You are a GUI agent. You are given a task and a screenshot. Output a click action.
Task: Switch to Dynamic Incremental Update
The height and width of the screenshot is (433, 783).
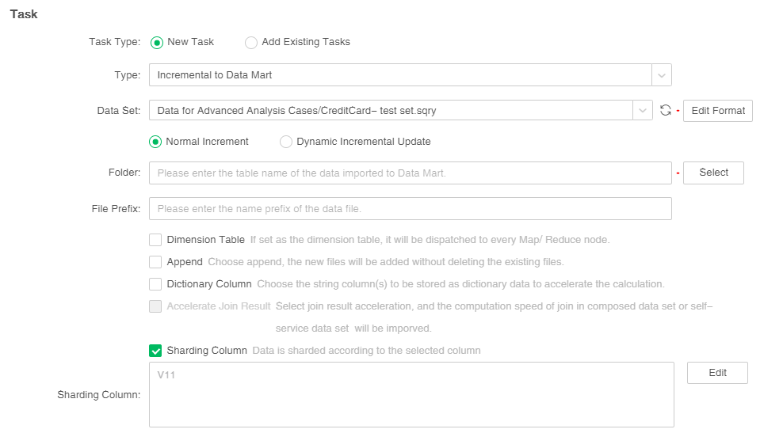pos(286,142)
